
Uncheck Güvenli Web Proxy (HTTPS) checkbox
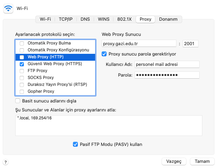pos(22,64)
